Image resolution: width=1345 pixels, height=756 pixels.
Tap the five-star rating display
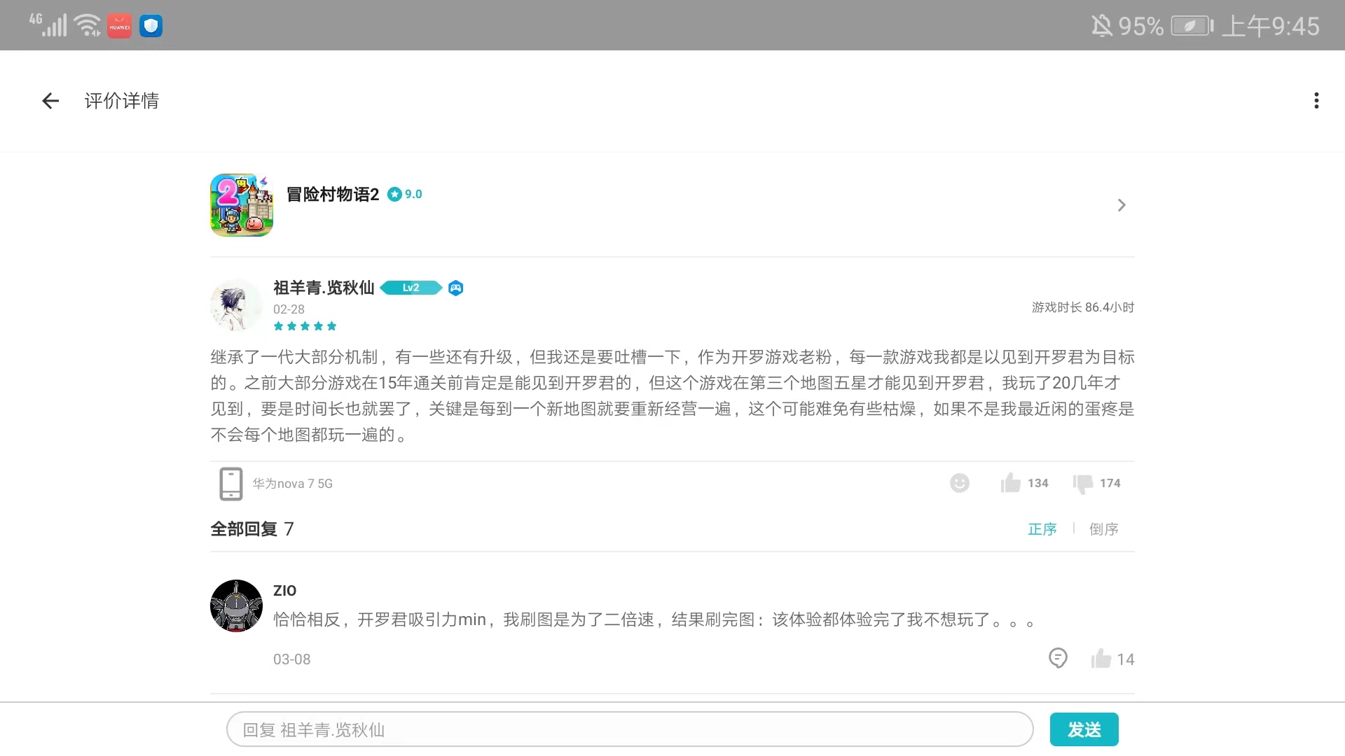coord(305,326)
